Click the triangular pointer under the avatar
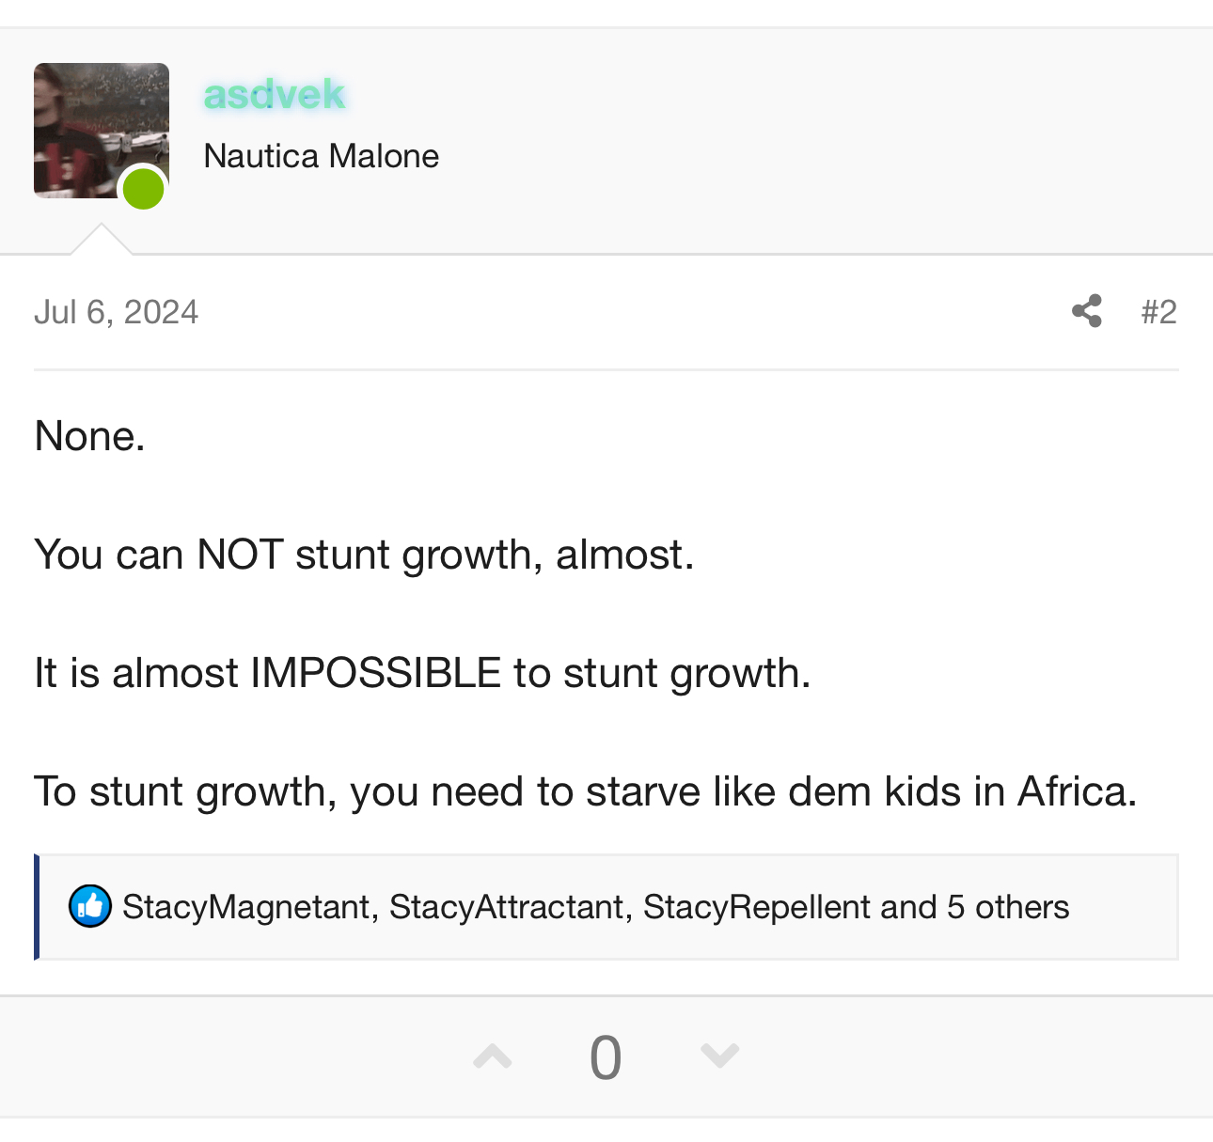The image size is (1213, 1142). (x=102, y=240)
